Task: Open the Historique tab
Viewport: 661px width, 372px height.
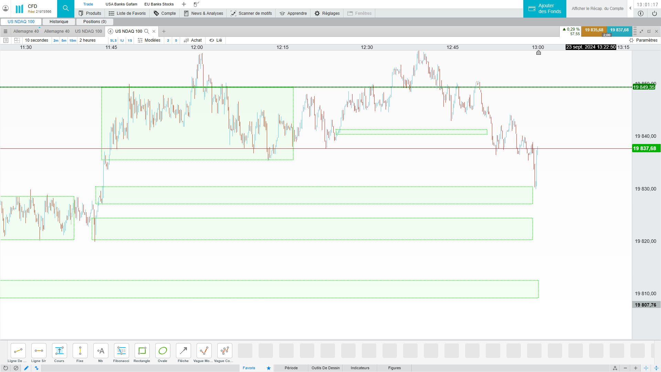Action: [x=59, y=22]
